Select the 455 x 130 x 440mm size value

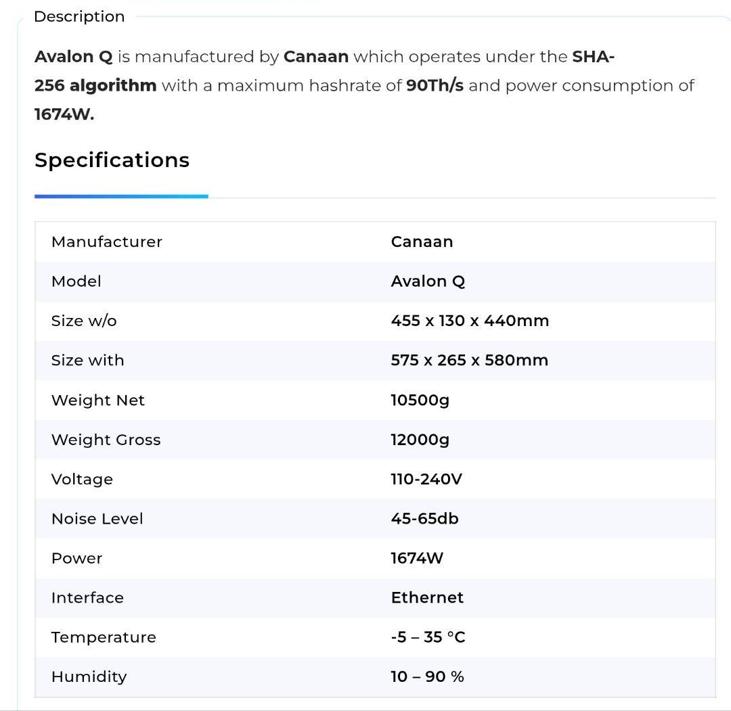click(469, 321)
